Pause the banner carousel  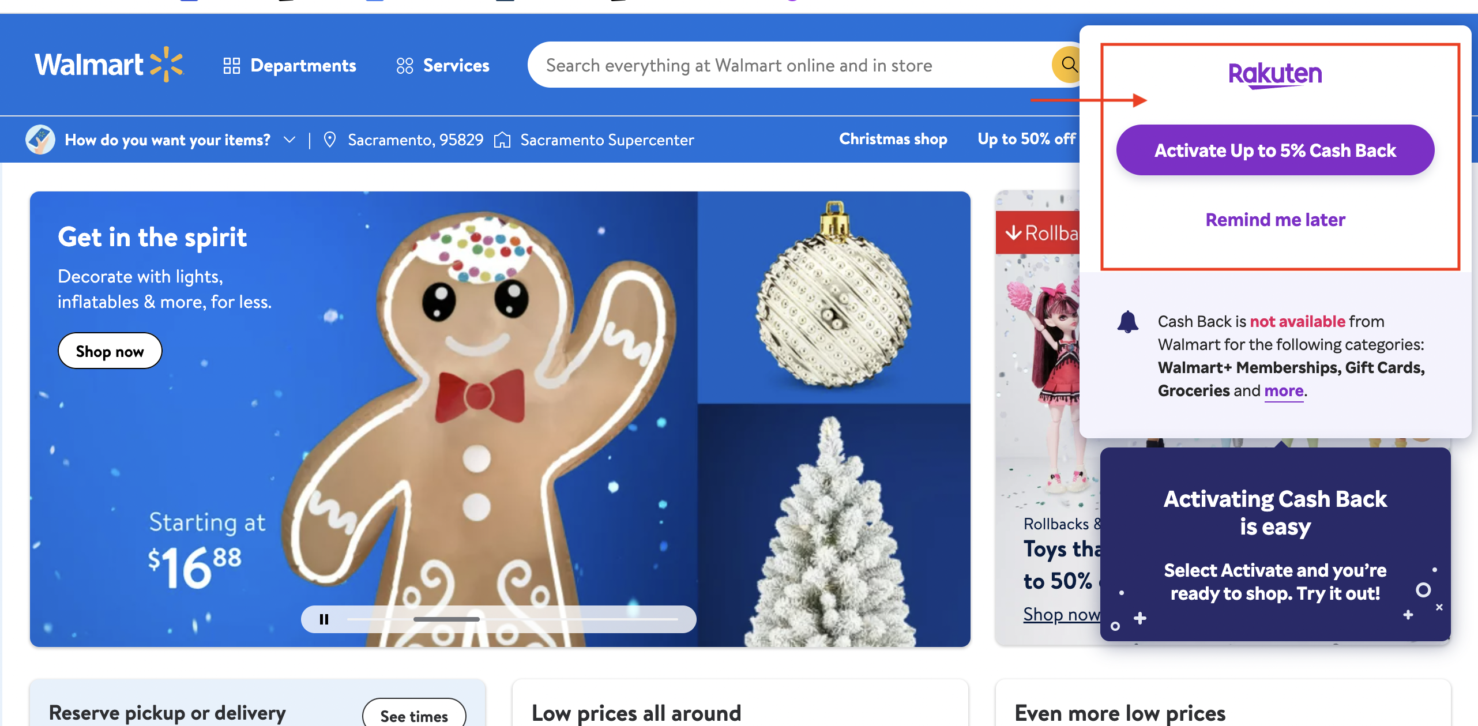(x=324, y=619)
